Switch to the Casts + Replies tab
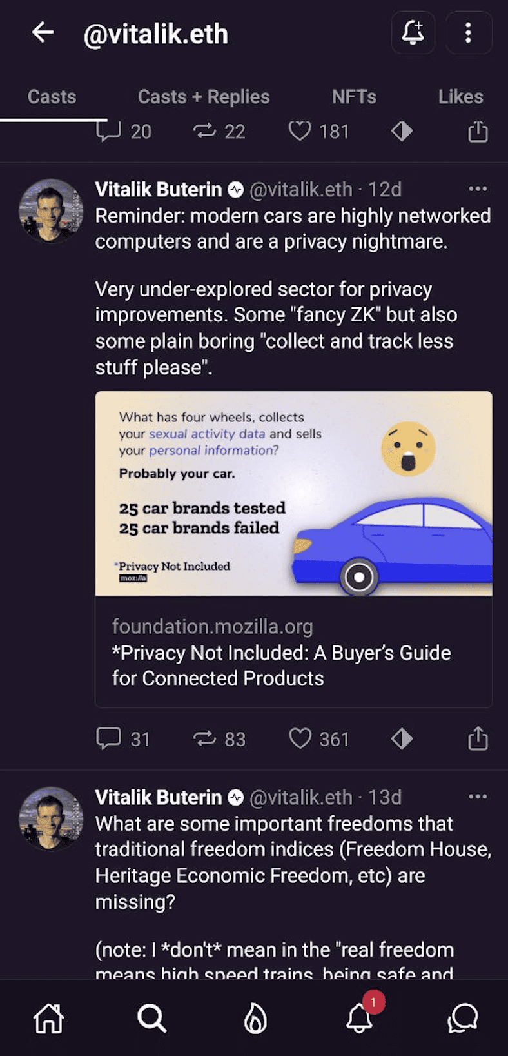The image size is (508, 1056). point(203,96)
